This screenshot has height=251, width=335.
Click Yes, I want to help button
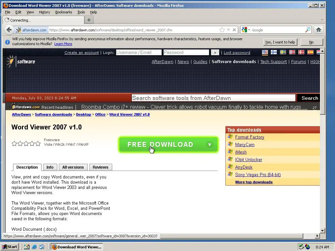tap(280, 42)
